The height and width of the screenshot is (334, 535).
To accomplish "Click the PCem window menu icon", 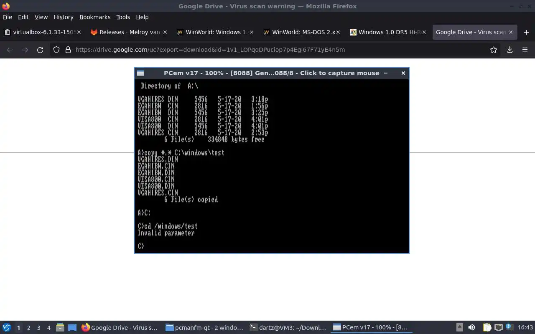I will pyautogui.click(x=140, y=73).
